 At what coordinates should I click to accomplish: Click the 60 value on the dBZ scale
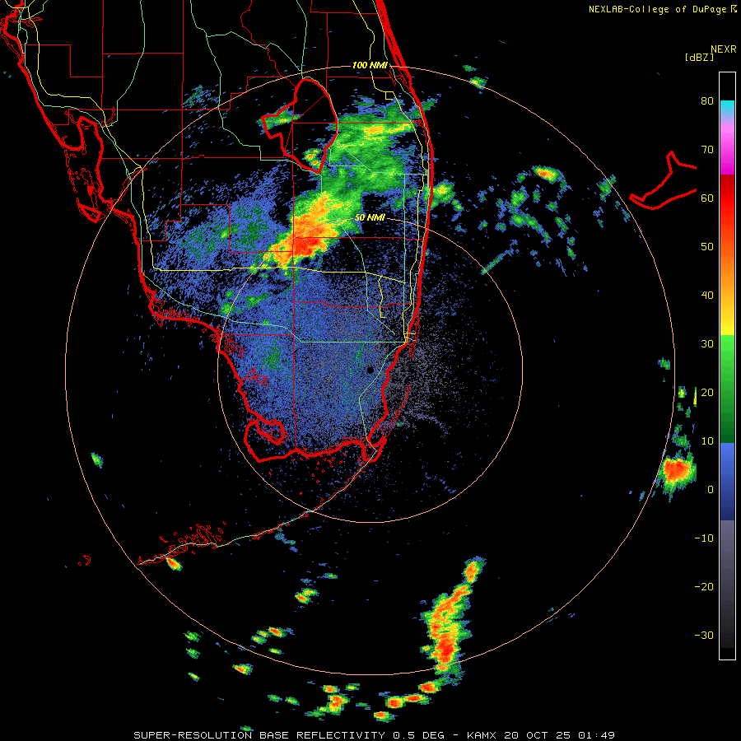(x=707, y=198)
